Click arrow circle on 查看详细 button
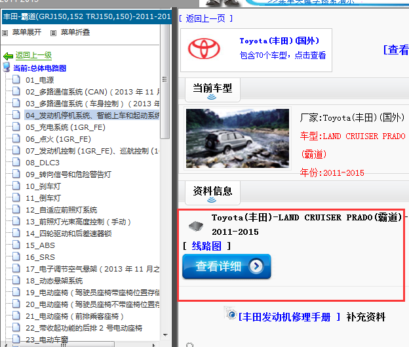The image size is (409, 347). click(x=256, y=266)
